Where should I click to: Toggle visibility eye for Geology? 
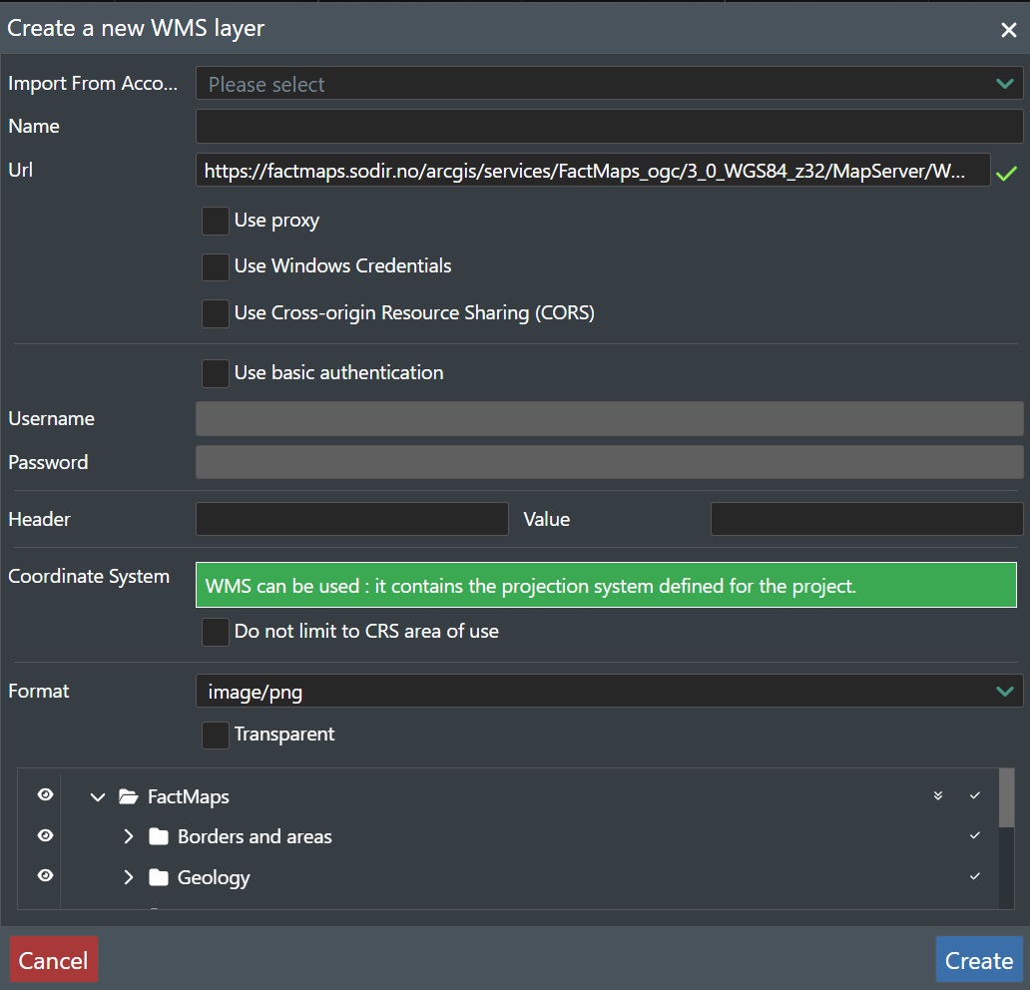point(45,875)
